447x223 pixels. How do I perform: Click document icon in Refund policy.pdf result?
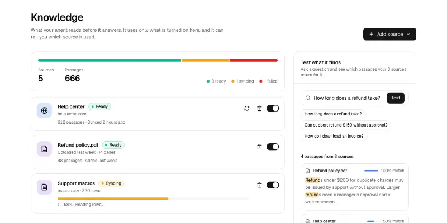[x=308, y=171]
